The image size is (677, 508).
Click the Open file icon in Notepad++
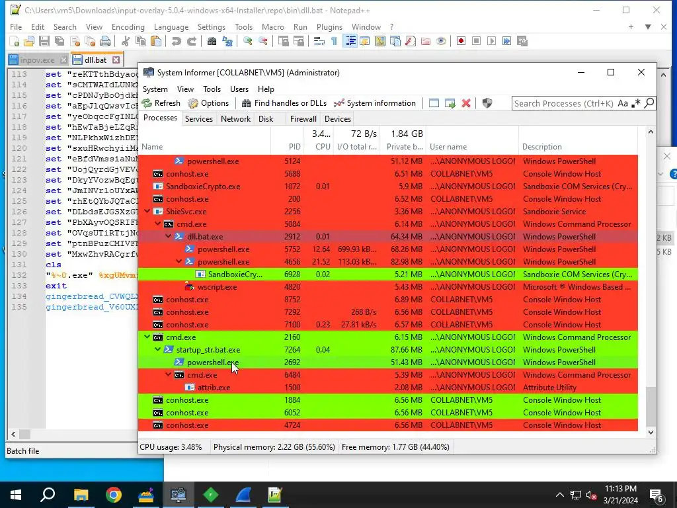(29, 41)
